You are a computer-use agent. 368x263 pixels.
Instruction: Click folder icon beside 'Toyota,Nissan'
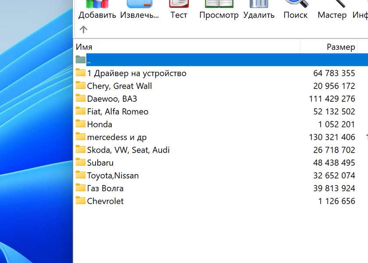tap(81, 175)
